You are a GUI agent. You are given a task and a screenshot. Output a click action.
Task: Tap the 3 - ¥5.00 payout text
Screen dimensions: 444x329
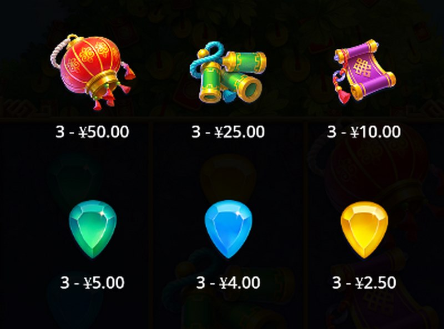point(92,282)
